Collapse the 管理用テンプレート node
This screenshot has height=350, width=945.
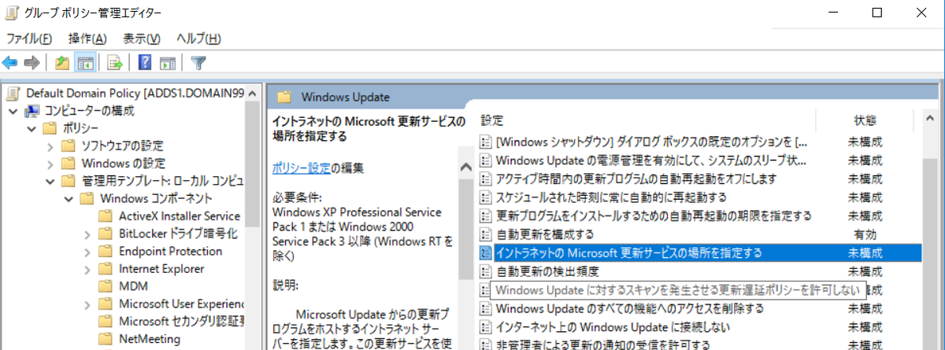pos(50,181)
